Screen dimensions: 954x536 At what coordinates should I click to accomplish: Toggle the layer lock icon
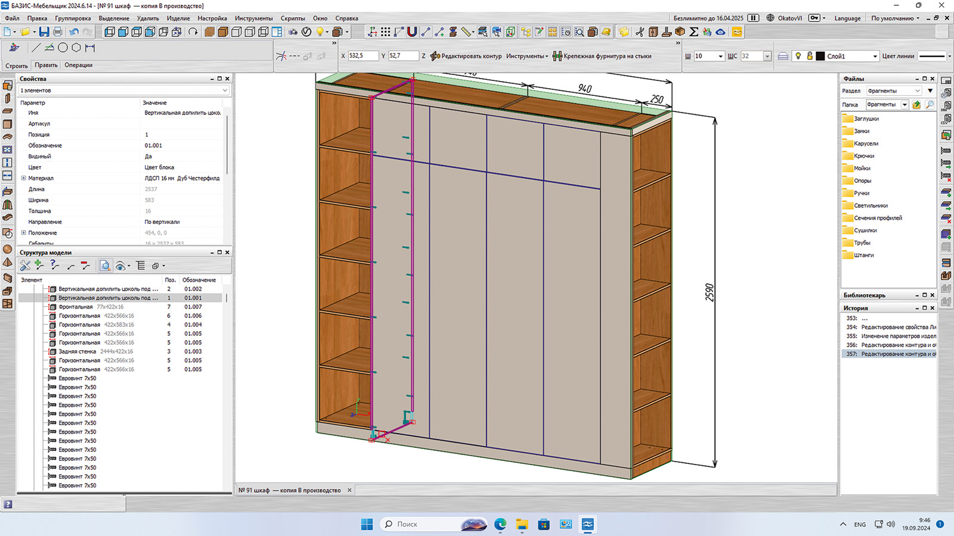pyautogui.click(x=810, y=56)
